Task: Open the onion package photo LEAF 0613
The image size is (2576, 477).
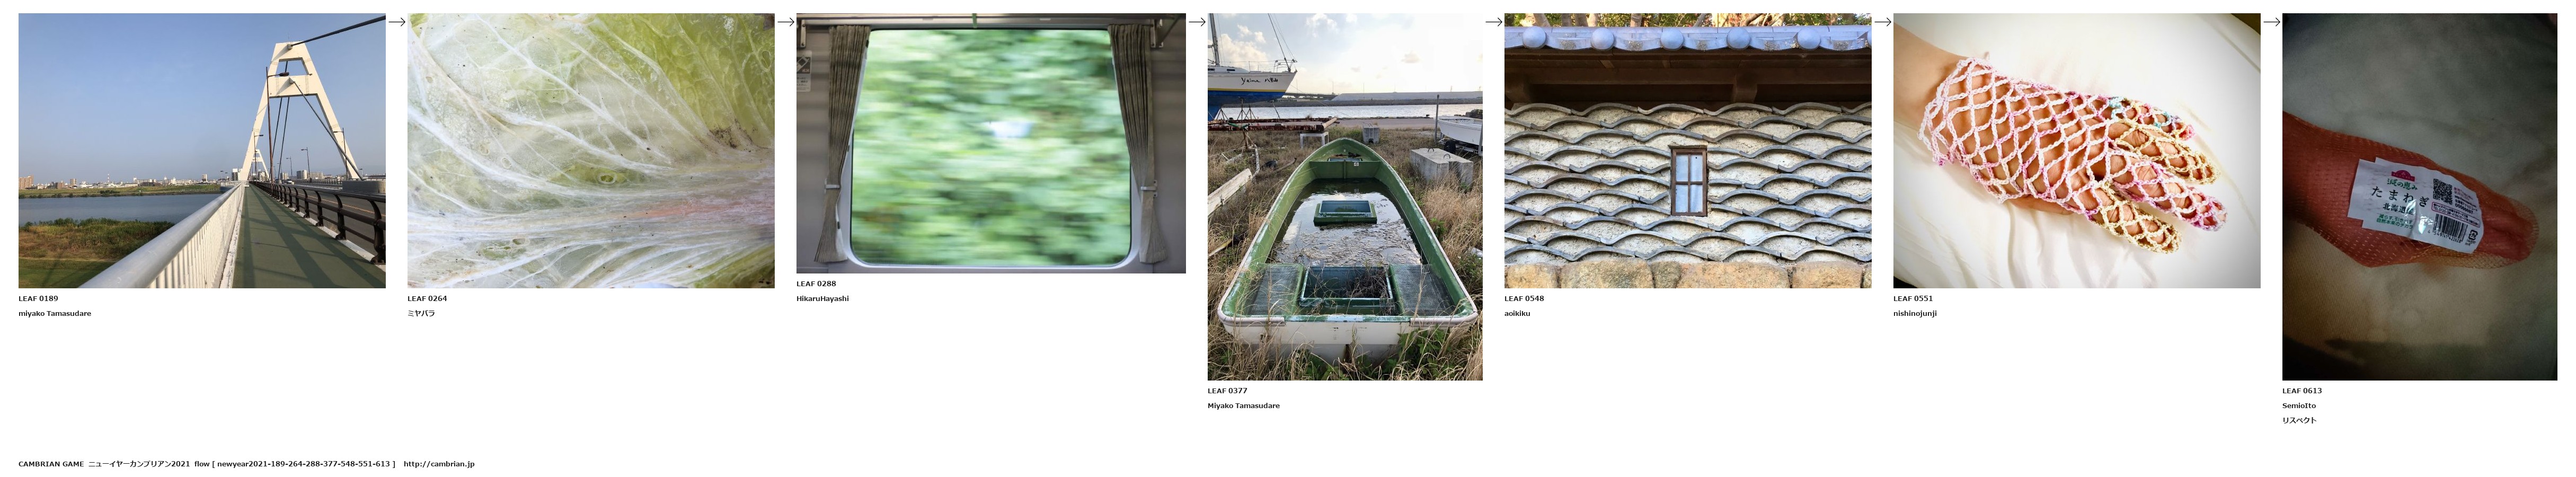Action: [x=2419, y=197]
